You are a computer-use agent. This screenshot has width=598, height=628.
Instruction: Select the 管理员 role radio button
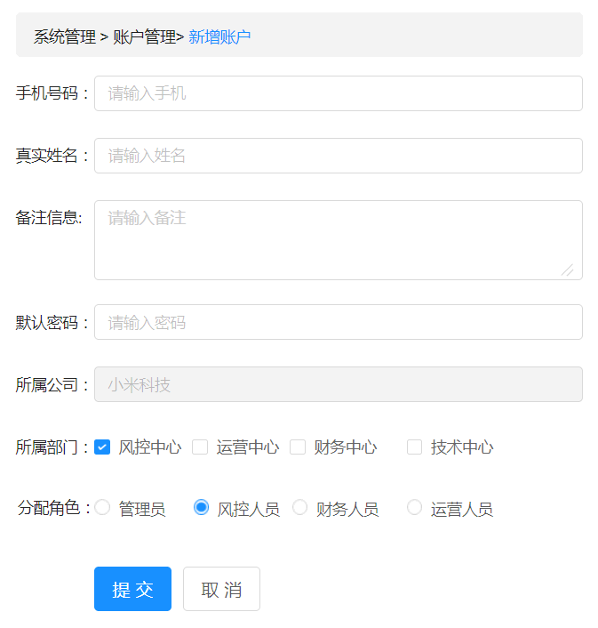[102, 507]
